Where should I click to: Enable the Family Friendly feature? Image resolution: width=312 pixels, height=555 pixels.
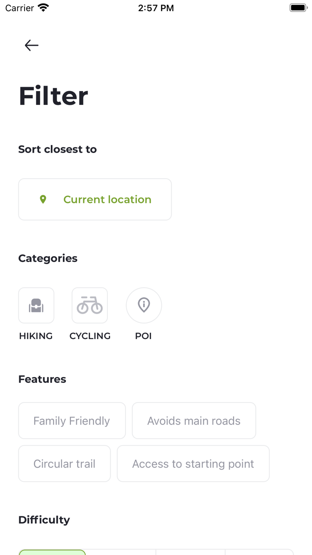[x=72, y=421]
